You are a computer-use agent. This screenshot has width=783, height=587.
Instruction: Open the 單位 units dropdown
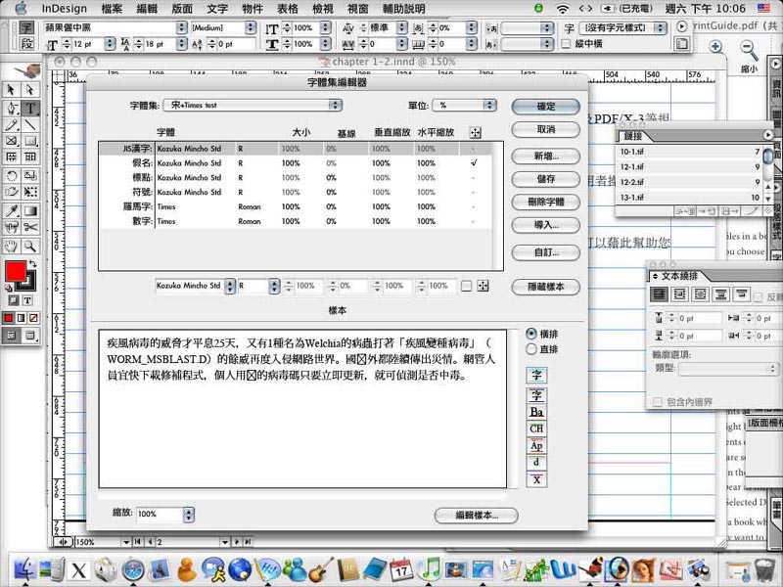point(467,105)
